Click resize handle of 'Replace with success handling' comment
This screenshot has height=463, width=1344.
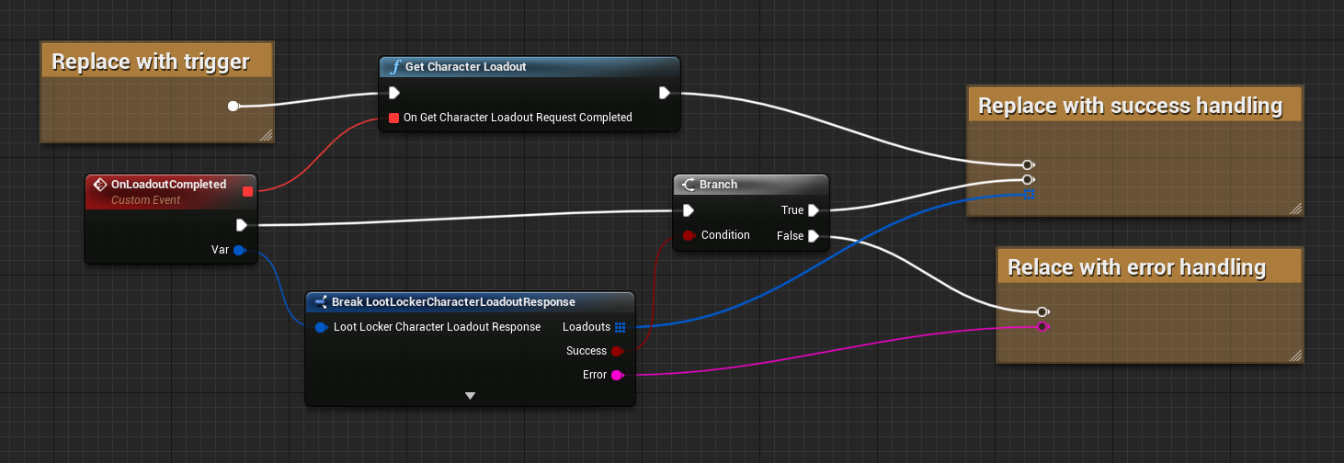click(x=1295, y=209)
